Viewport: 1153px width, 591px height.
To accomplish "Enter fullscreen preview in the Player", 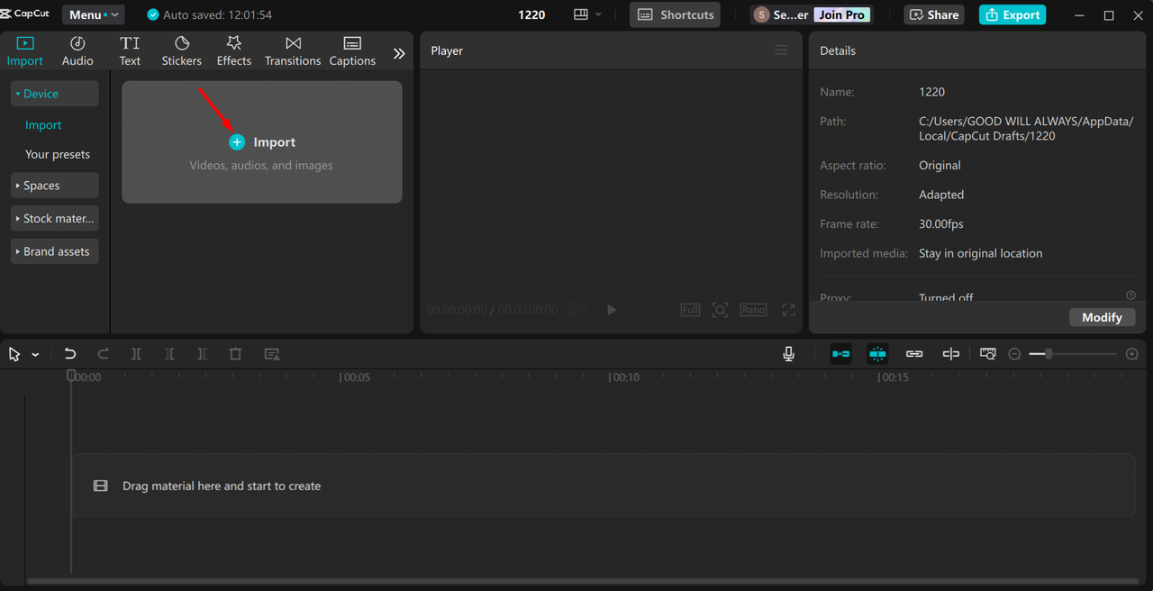I will (x=788, y=310).
